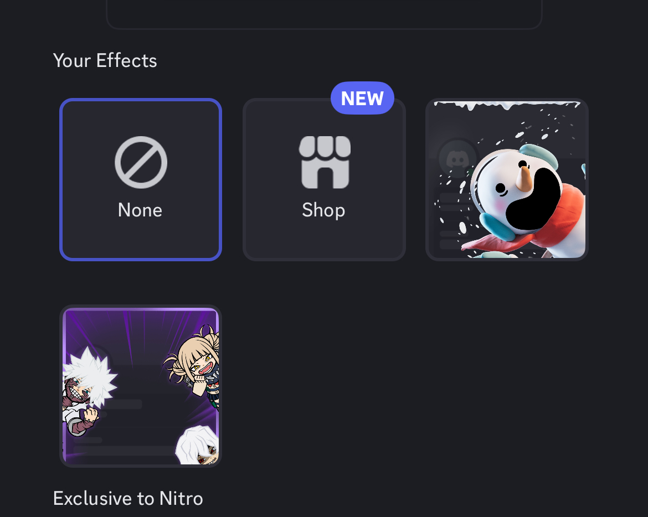Click the Discord logo avatar in snowman preview
Viewport: 648px width, 517px height.
point(457,158)
